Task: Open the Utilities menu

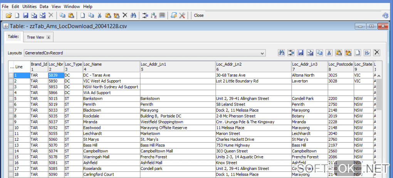Action: click(x=29, y=7)
